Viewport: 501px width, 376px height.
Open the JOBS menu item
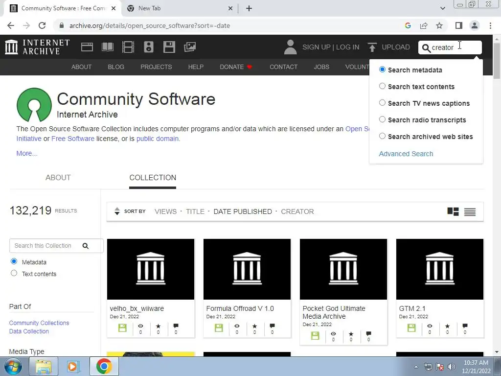point(321,67)
